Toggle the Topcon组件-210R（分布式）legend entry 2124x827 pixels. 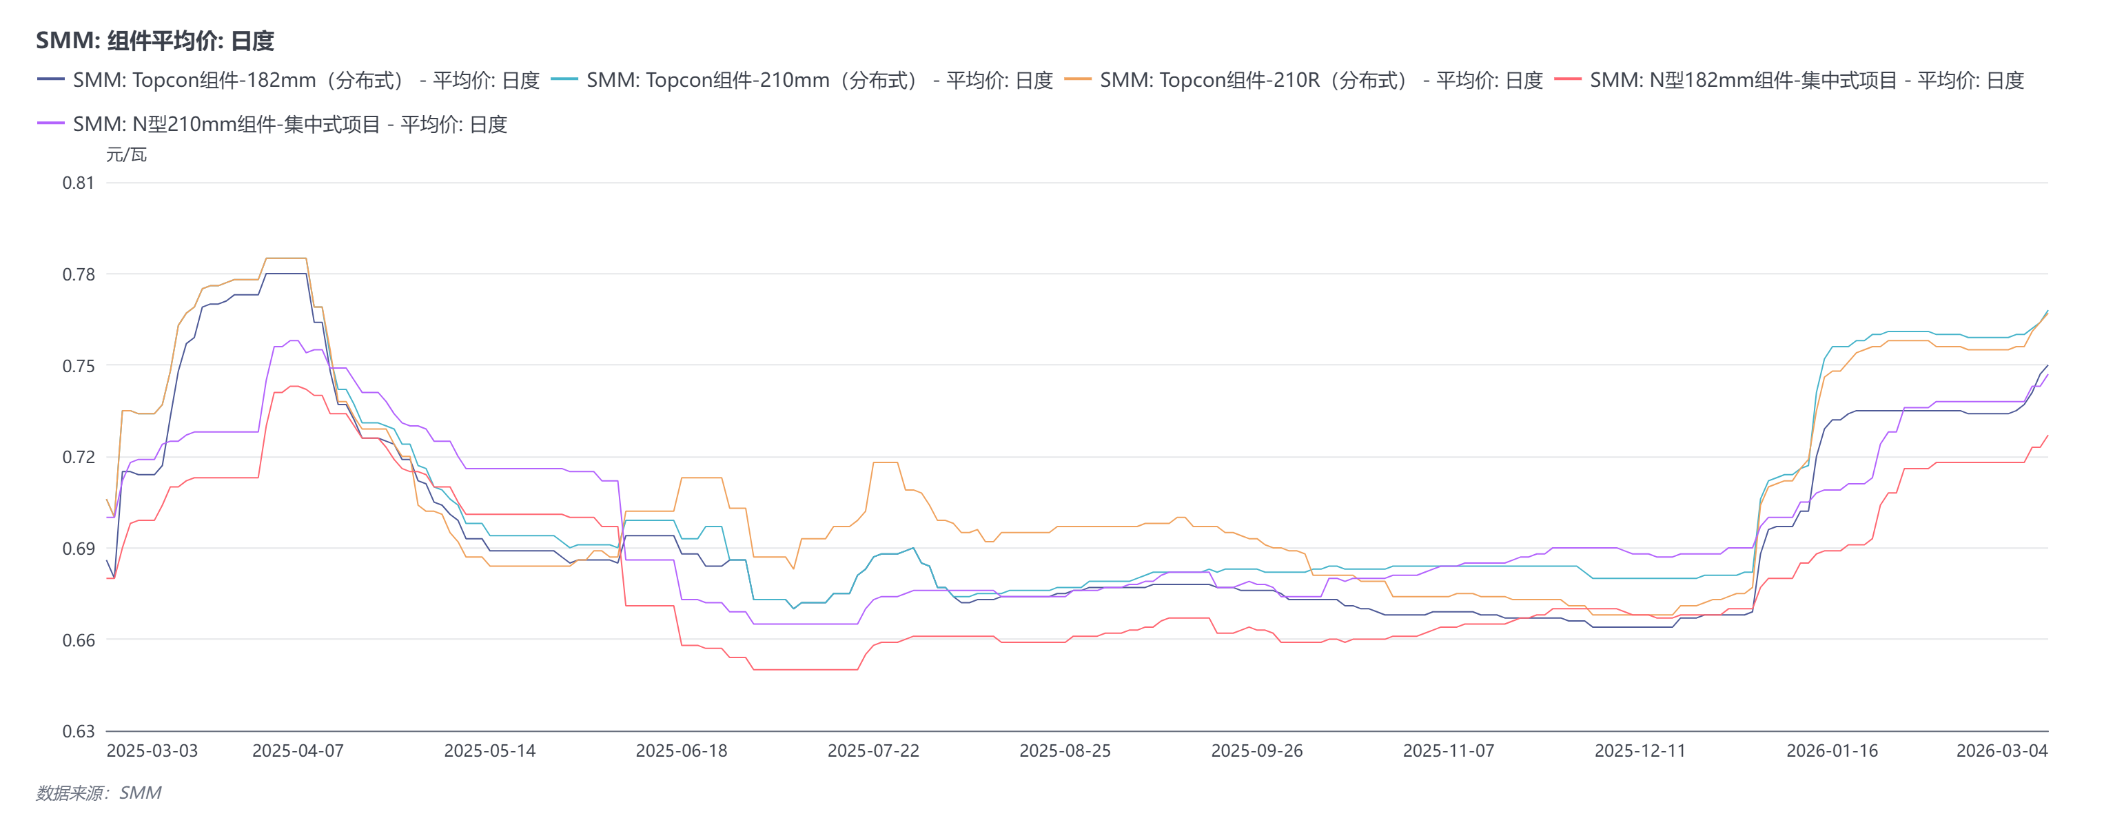[x=1320, y=80]
